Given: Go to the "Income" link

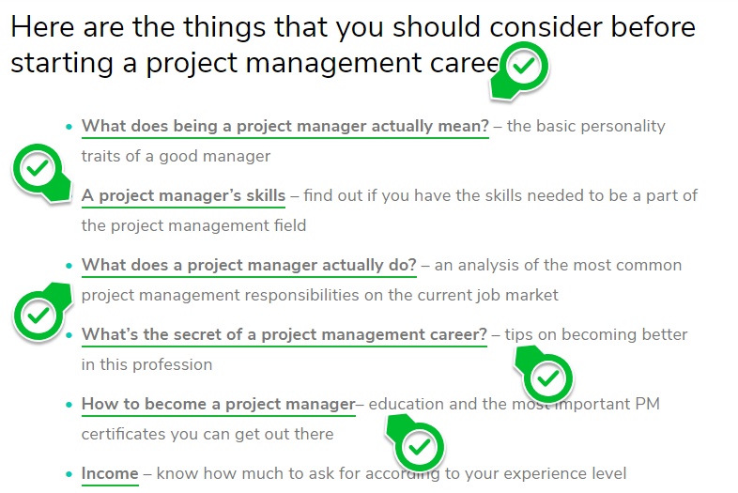Looking at the screenshot, I should click(x=110, y=473).
